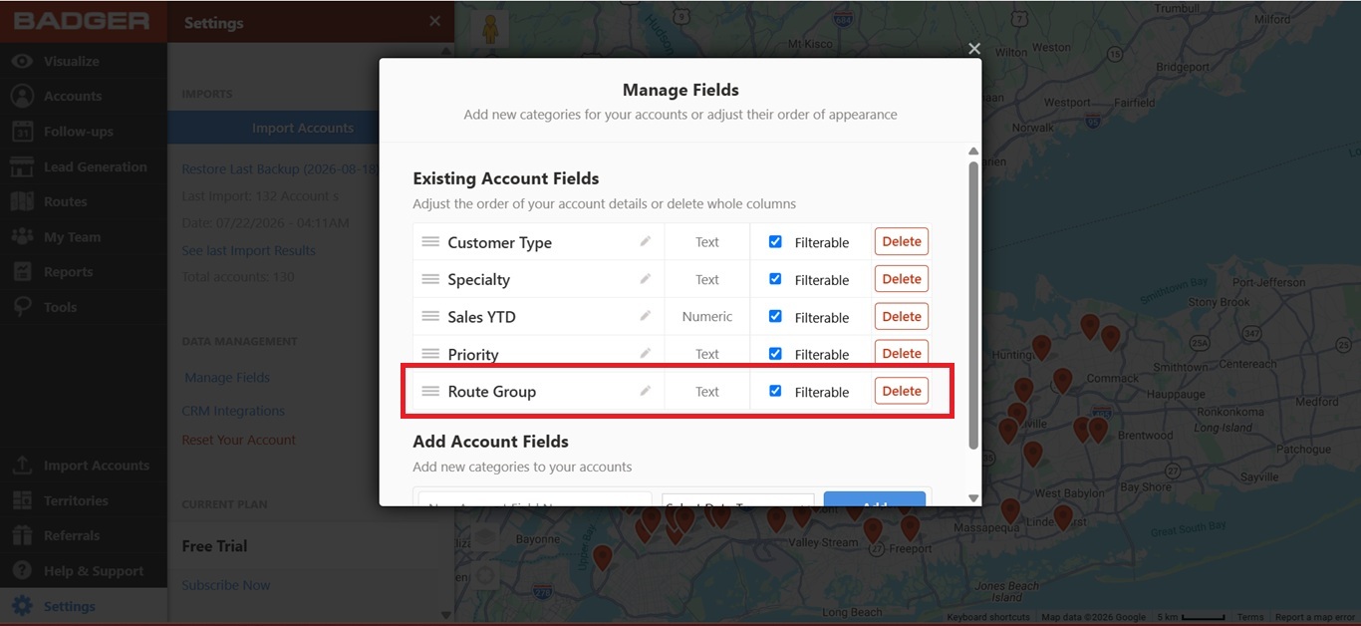Click the Reset Your Account link
This screenshot has height=626, width=1361.
click(x=239, y=440)
